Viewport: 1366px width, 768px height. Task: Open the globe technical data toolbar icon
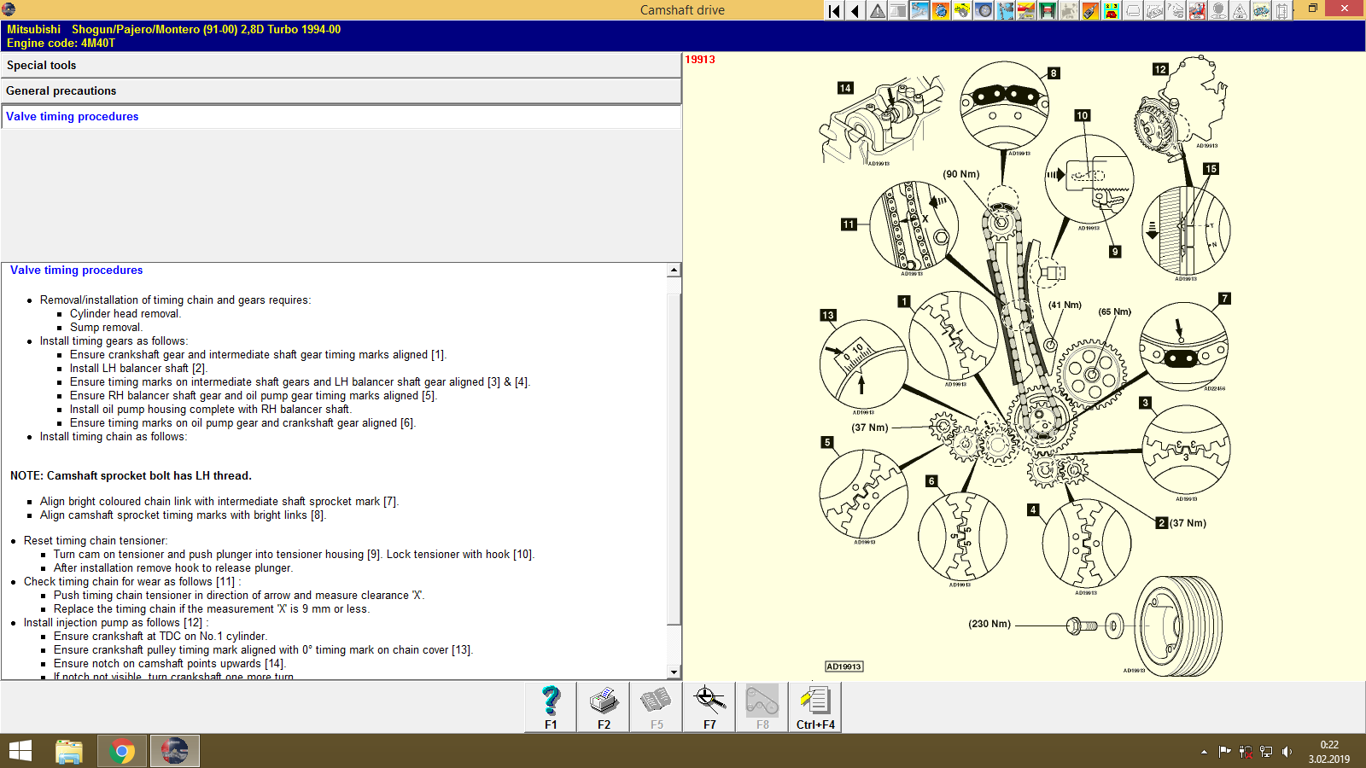[x=940, y=10]
